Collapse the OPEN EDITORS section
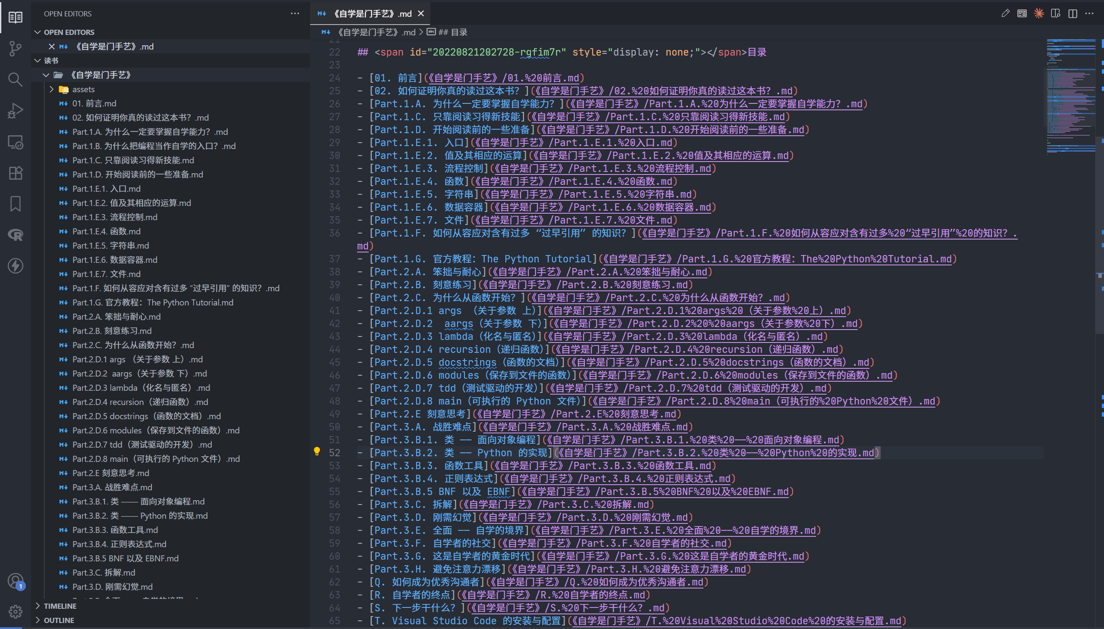The height and width of the screenshot is (629, 1104). (38, 32)
